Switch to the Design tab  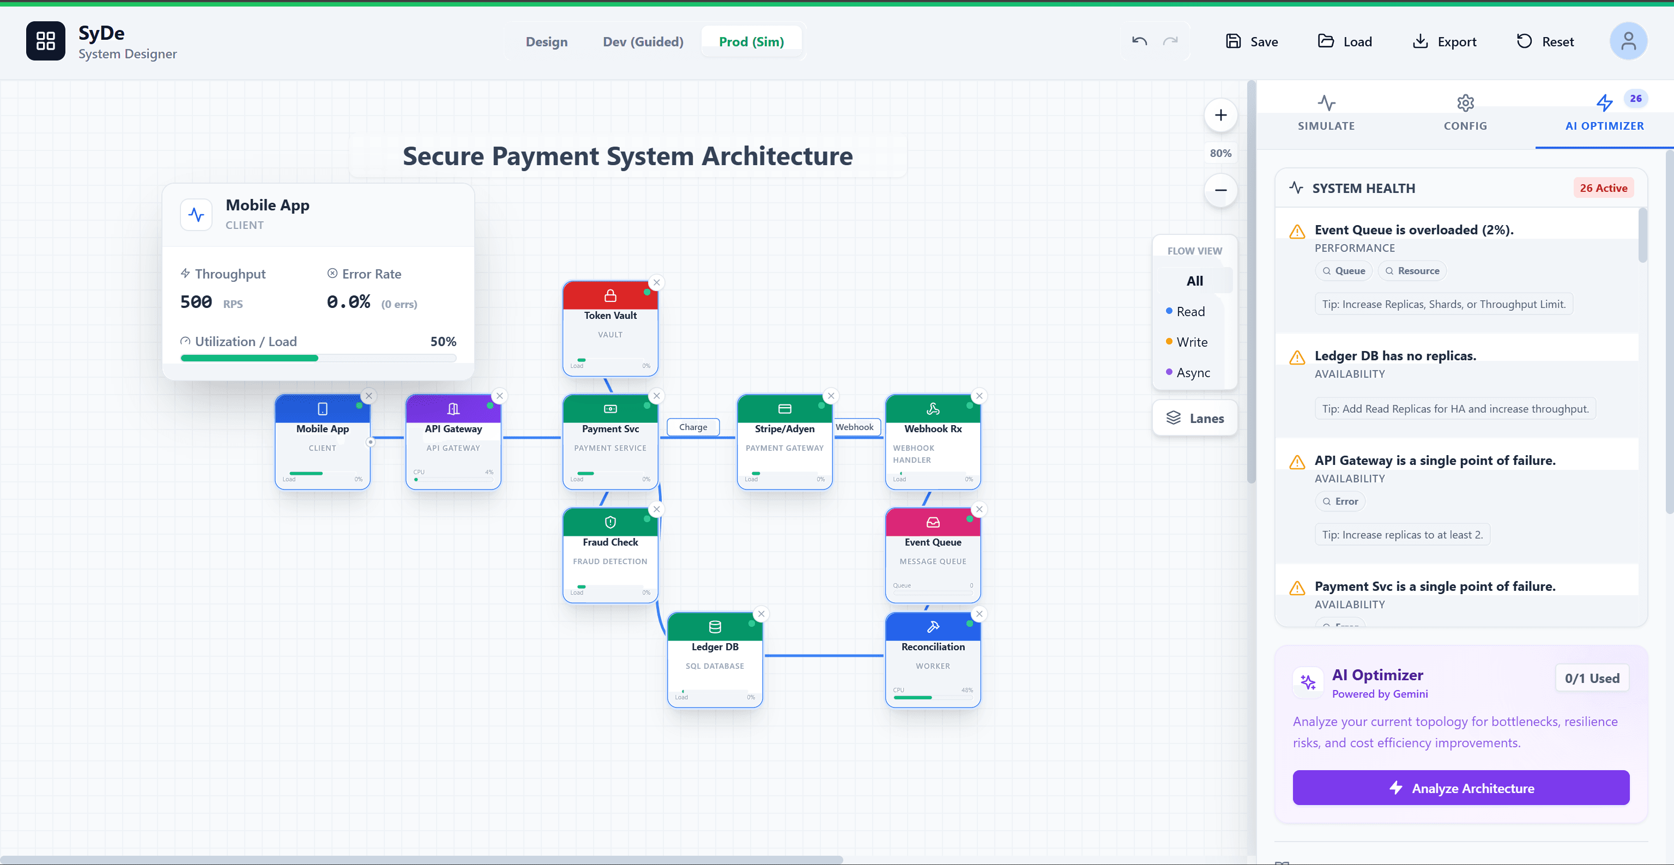coord(547,41)
